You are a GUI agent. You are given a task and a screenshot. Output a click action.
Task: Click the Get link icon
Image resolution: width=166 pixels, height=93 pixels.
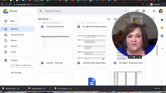[109, 19]
